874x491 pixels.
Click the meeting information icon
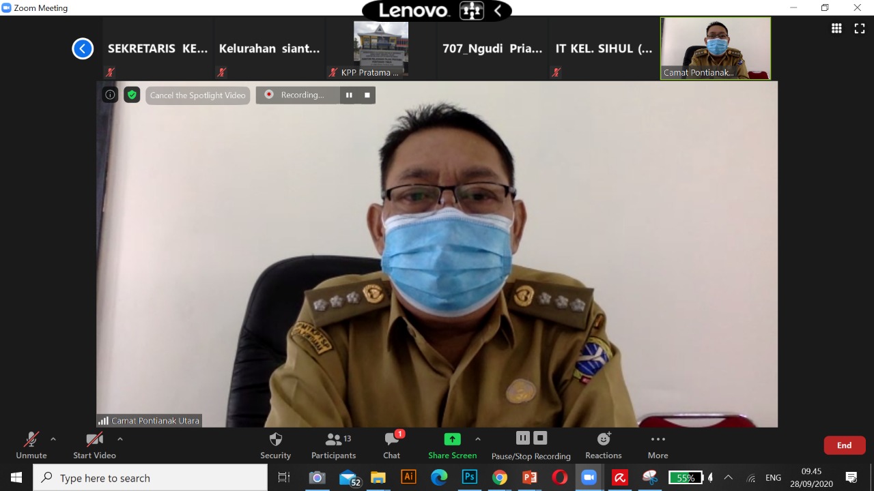coord(110,95)
